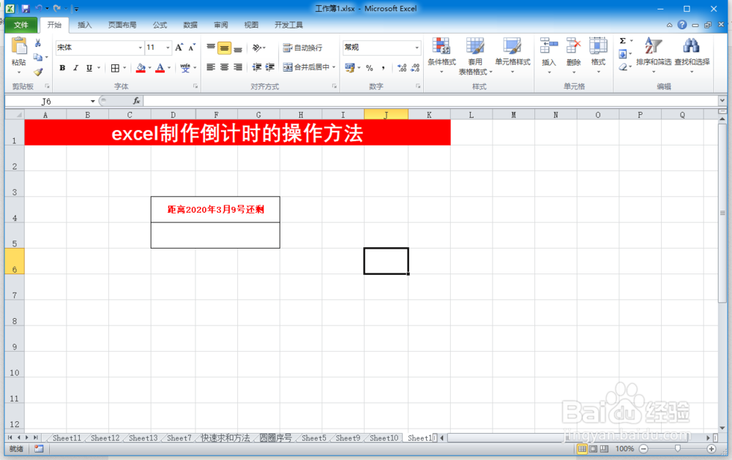This screenshot has height=460, width=732.
Task: Switch to the Developer (开发工具) tab
Action: point(288,25)
